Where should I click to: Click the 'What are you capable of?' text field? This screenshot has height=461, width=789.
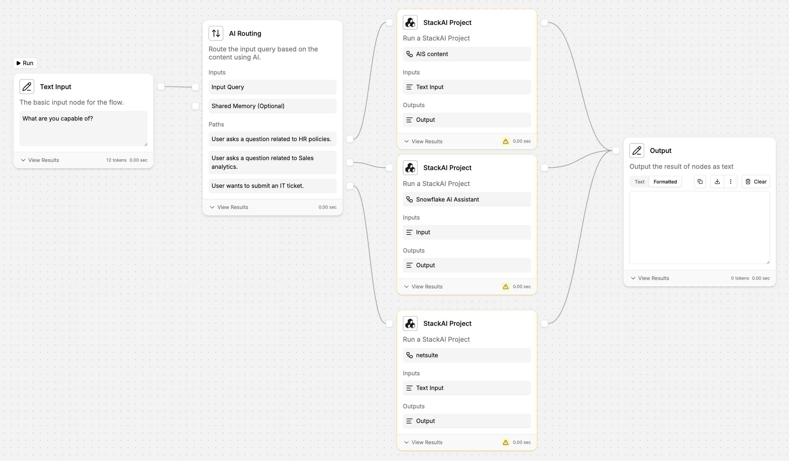[83, 128]
